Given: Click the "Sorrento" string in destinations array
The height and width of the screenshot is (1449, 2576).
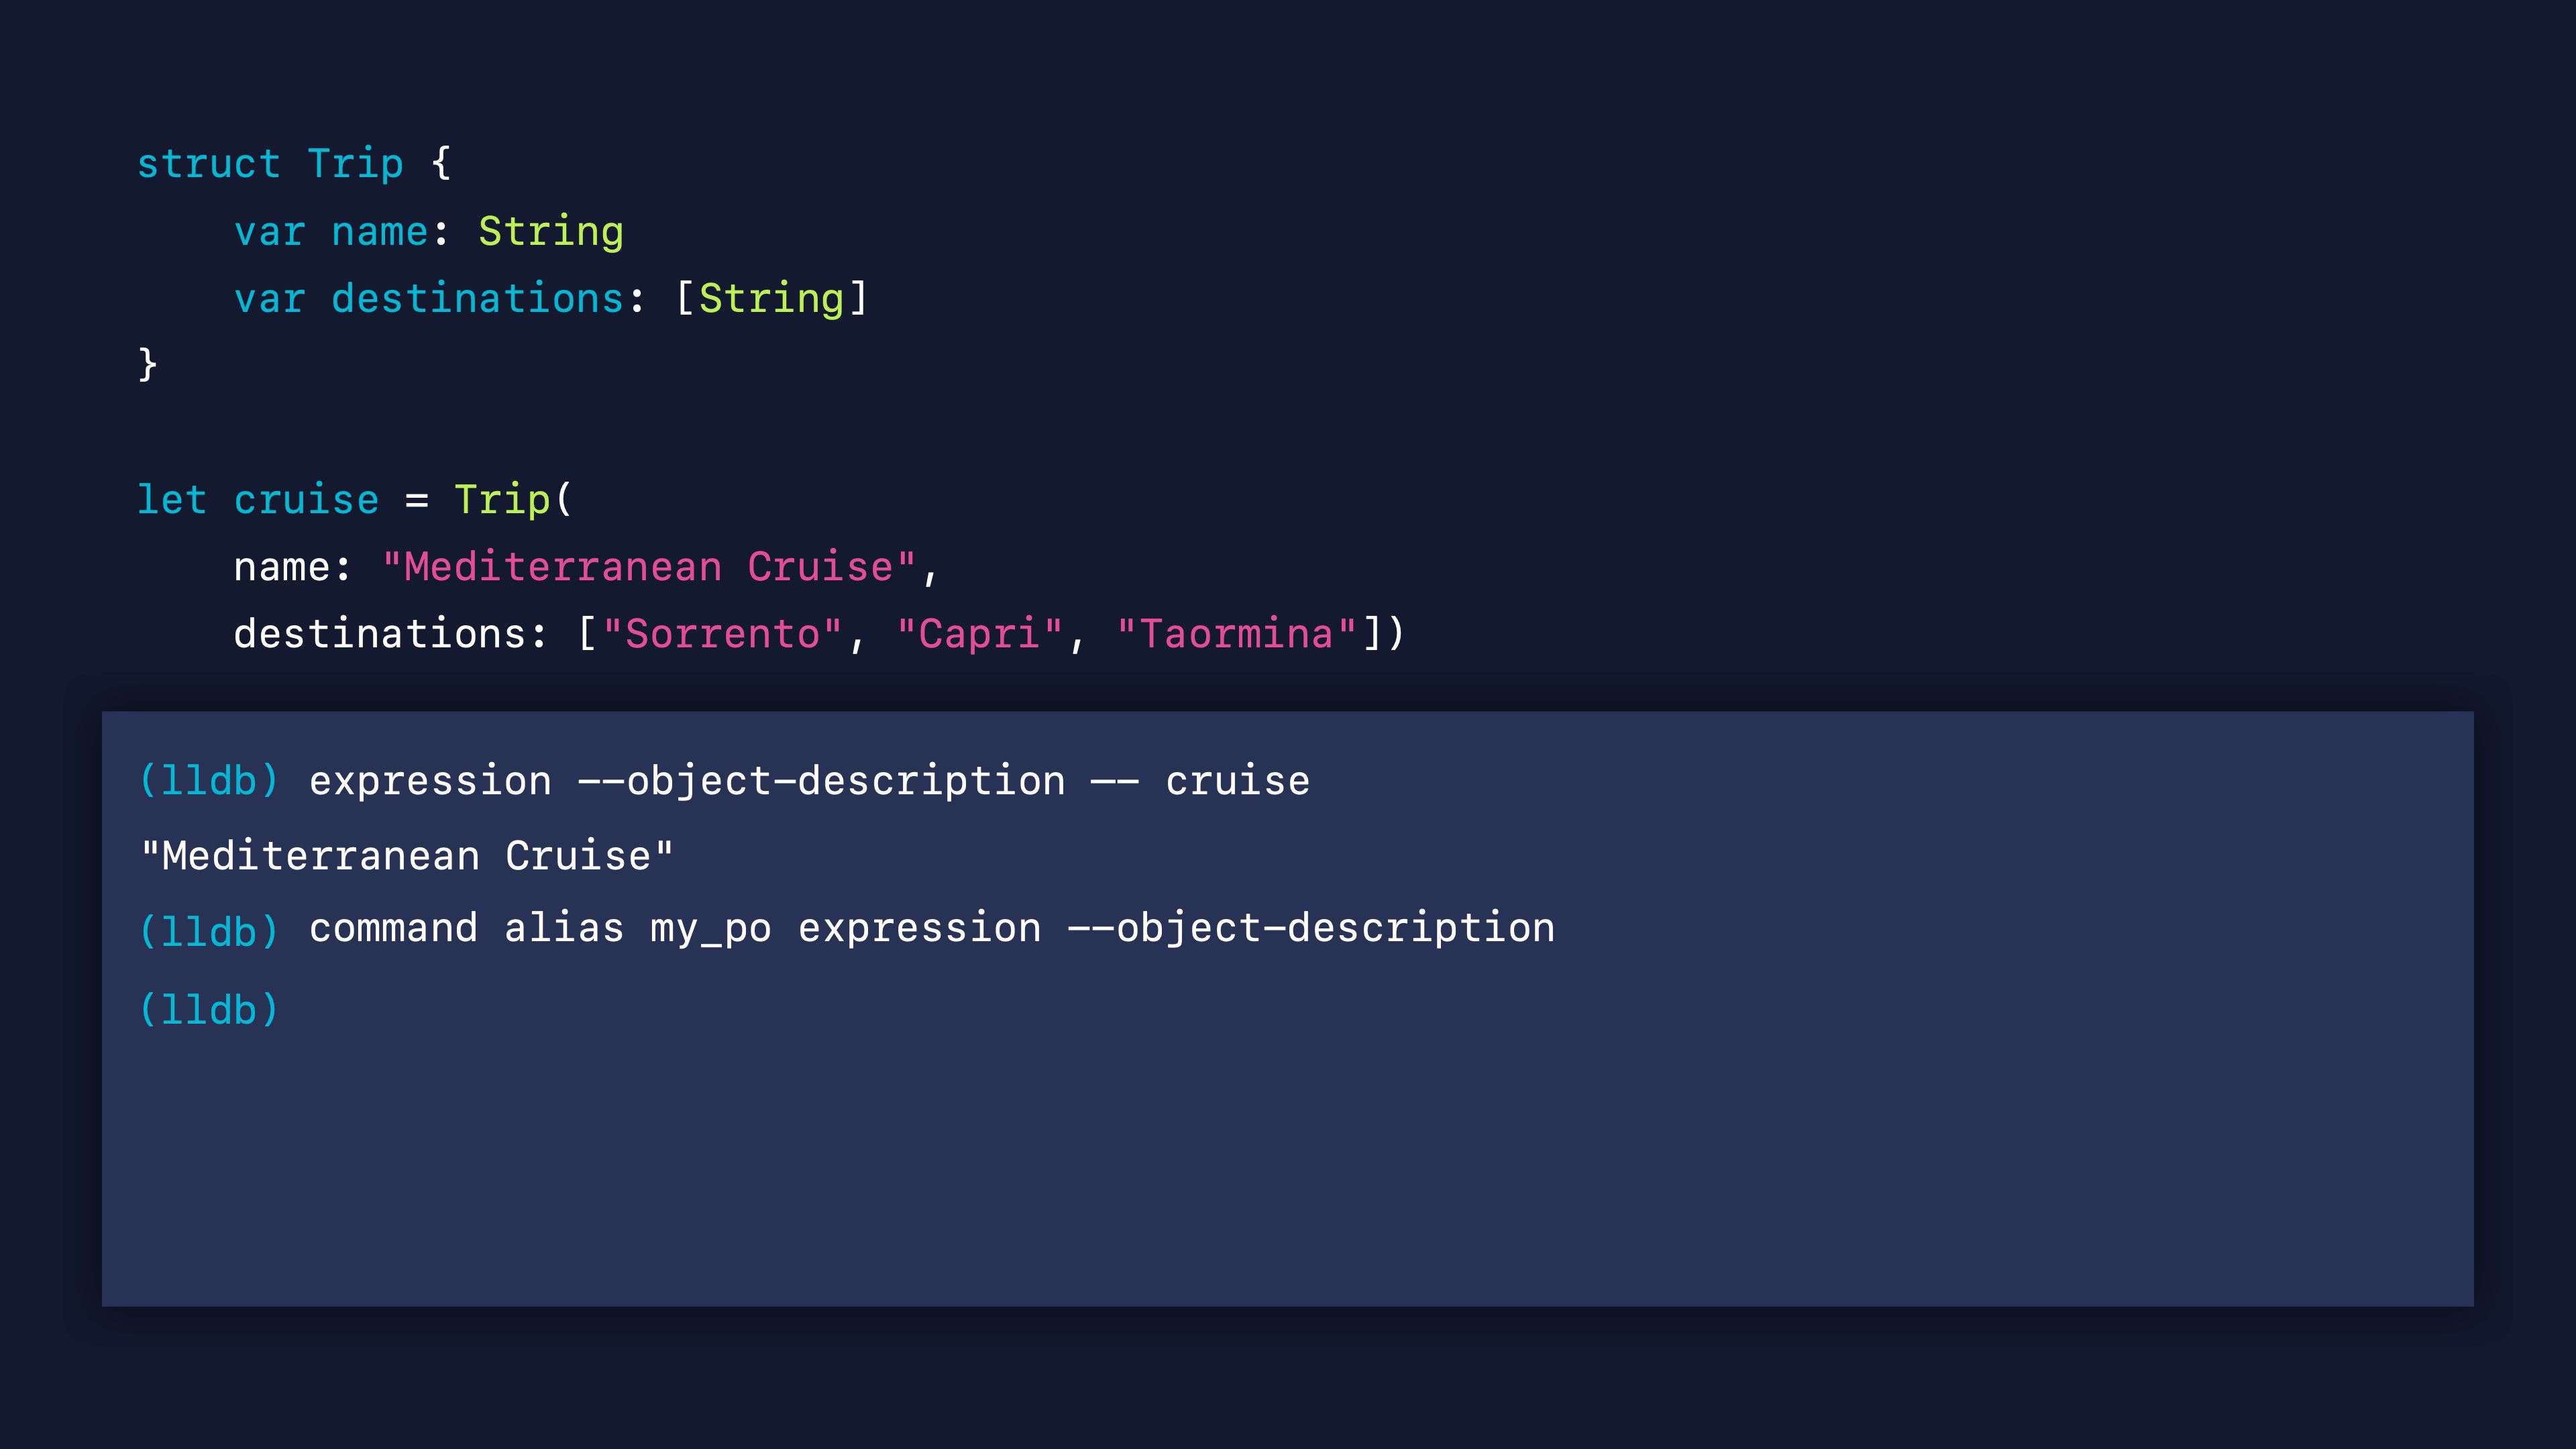Looking at the screenshot, I should [x=723, y=633].
